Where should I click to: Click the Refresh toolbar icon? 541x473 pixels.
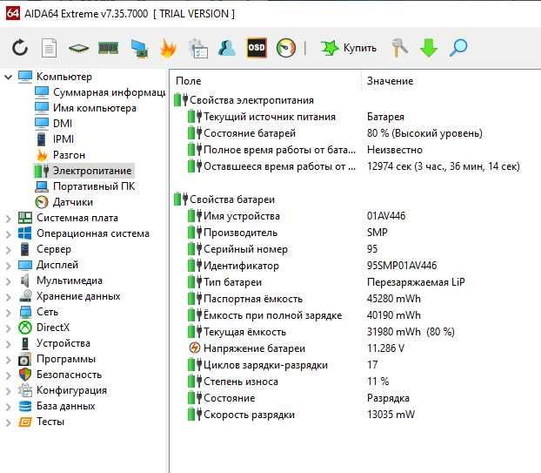click(x=20, y=47)
